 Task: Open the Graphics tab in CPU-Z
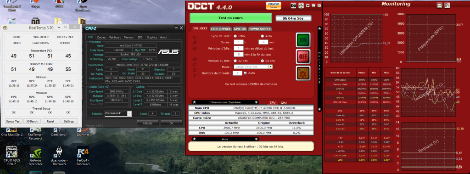(151, 37)
